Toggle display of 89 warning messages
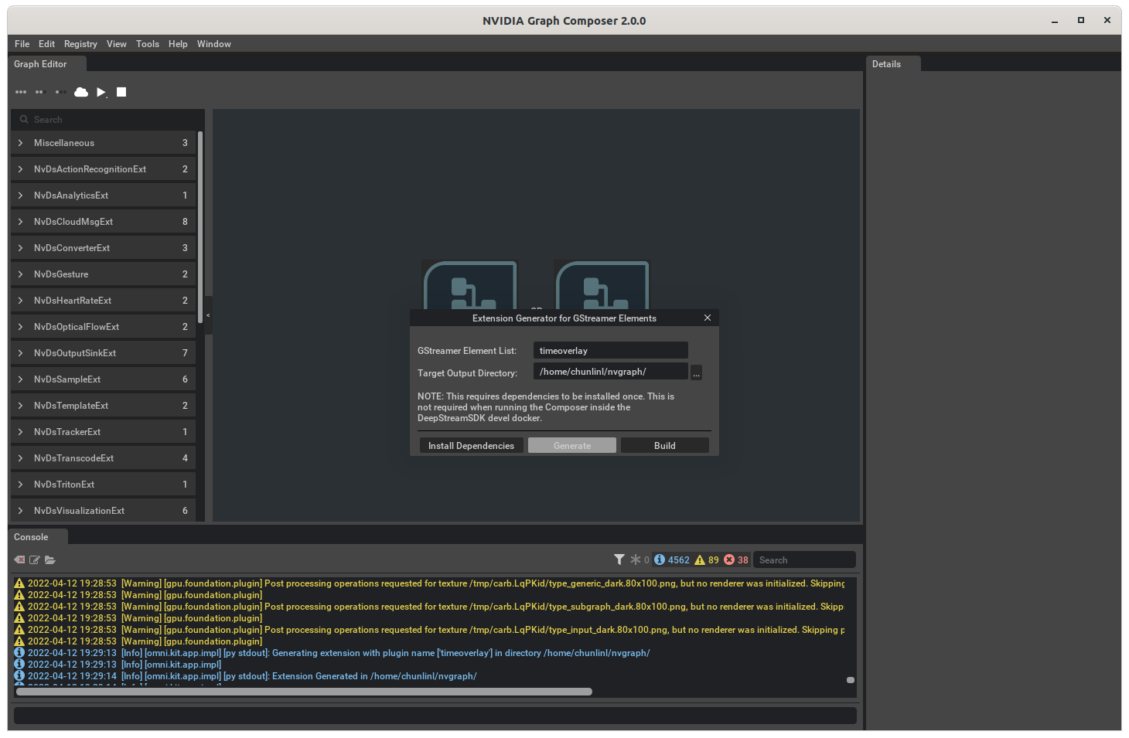1129x738 pixels. pyautogui.click(x=705, y=559)
